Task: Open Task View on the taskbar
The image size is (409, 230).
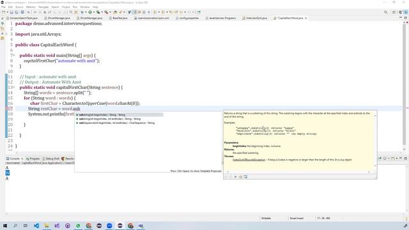Action: click(x=26, y=226)
